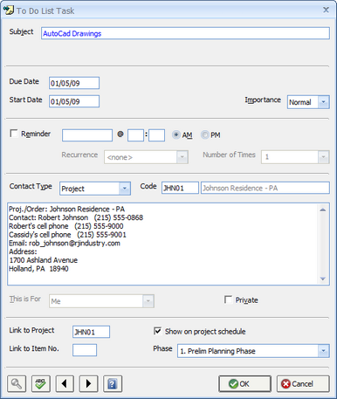Open the This is For dropdown
The height and width of the screenshot is (399, 337).
coord(148,301)
